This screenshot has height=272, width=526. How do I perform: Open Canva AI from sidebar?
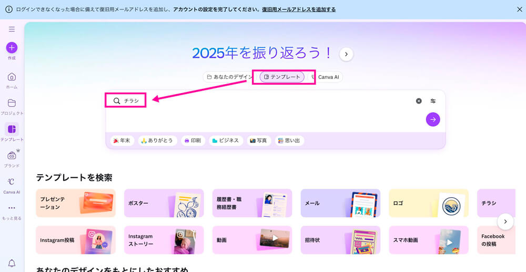click(x=12, y=182)
